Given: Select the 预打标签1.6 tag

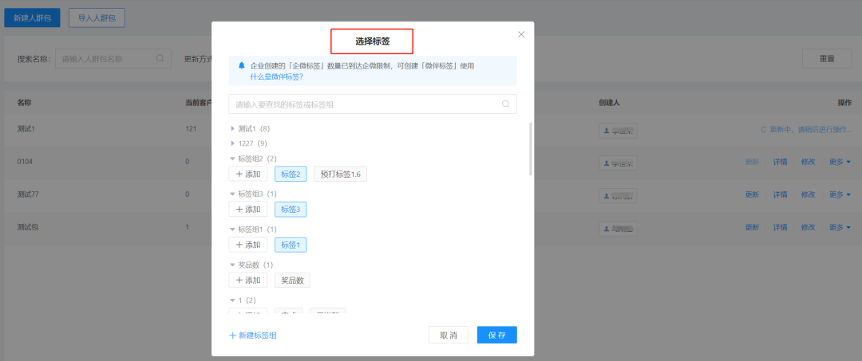Looking at the screenshot, I should pyautogui.click(x=340, y=174).
